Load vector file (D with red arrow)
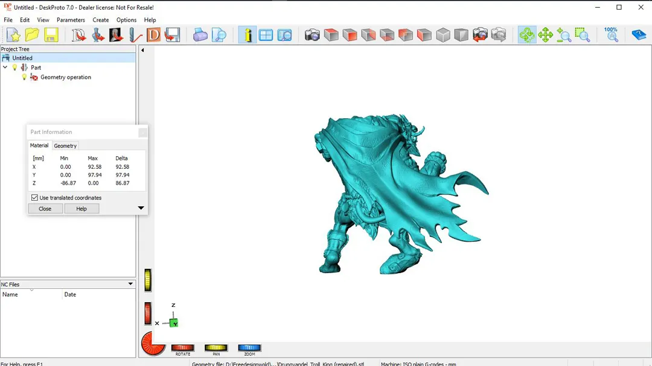The height and width of the screenshot is (366, 652). 78,35
